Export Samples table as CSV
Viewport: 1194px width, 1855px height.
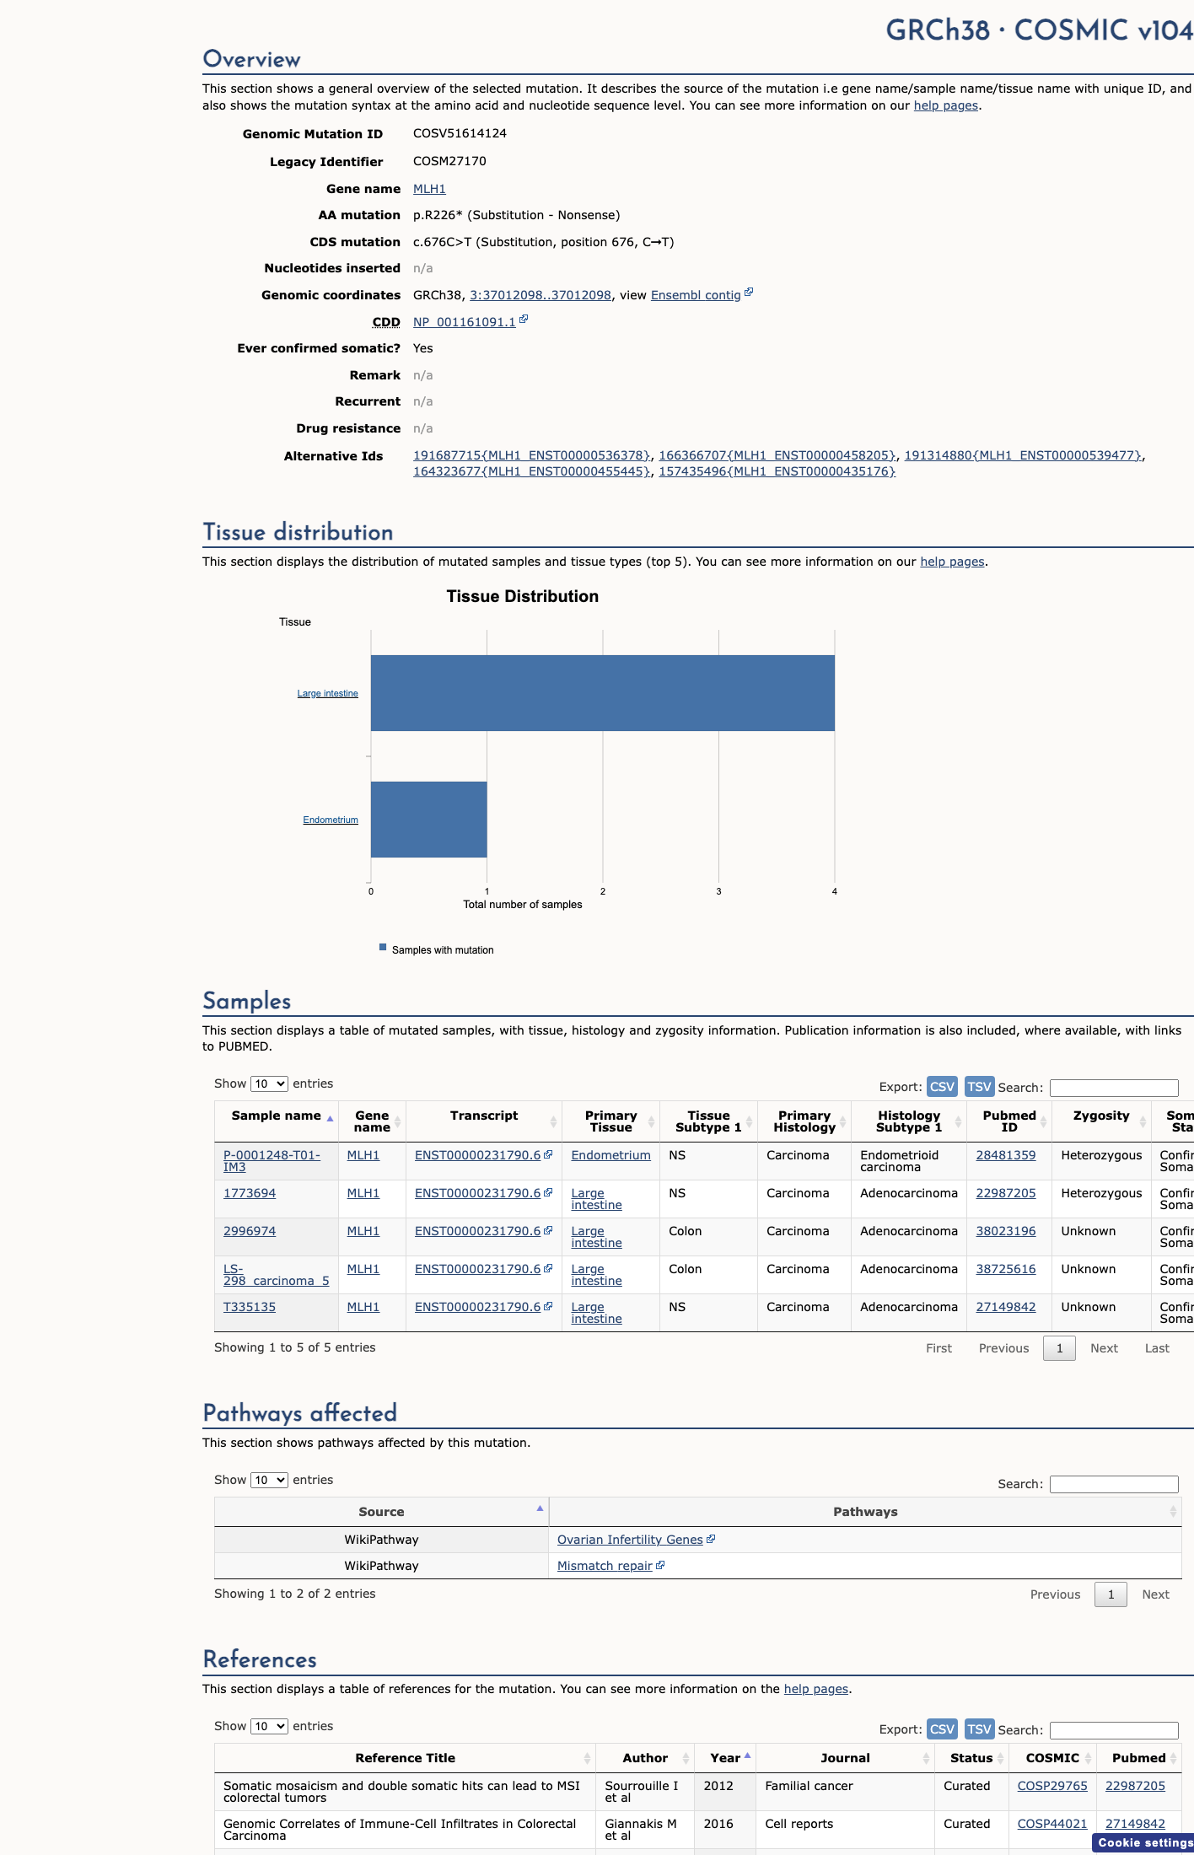[x=942, y=1087]
